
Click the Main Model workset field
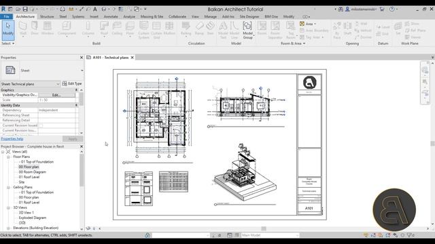click(270, 235)
